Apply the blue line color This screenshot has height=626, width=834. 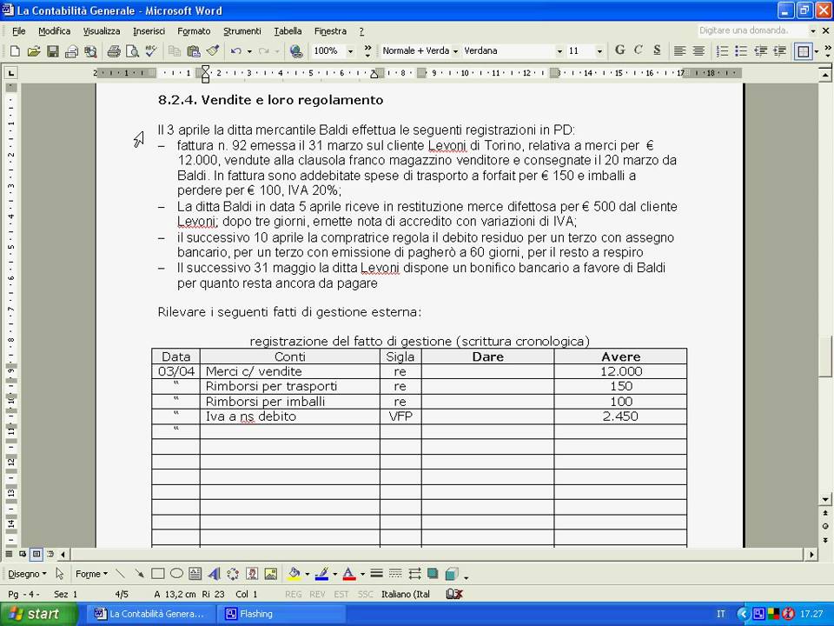[321, 574]
